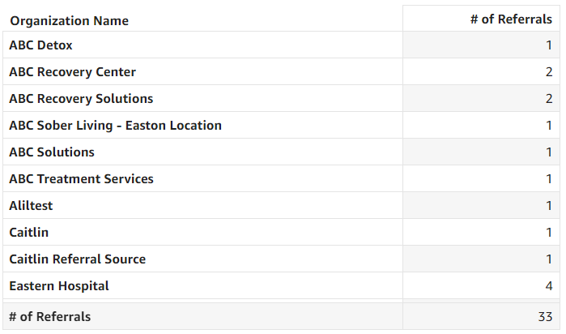Select the Eastern Hospital organization cell

(x=59, y=286)
